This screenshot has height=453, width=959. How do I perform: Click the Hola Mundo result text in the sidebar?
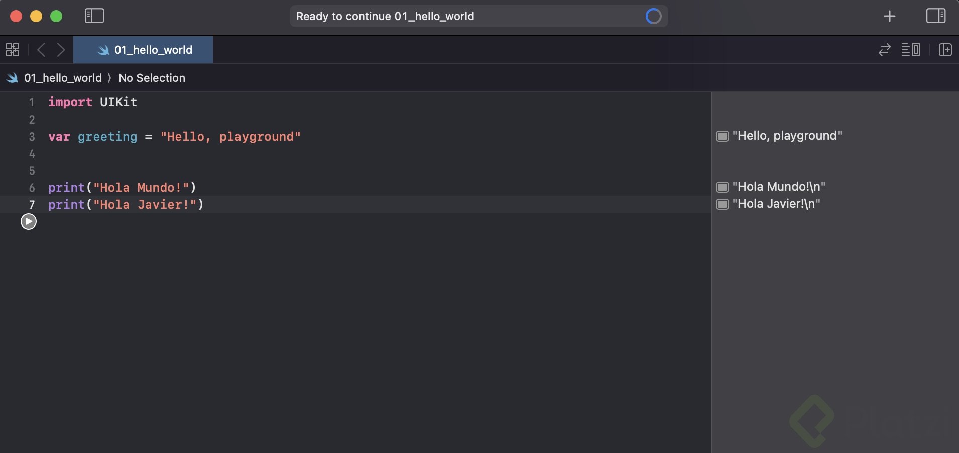tap(779, 186)
